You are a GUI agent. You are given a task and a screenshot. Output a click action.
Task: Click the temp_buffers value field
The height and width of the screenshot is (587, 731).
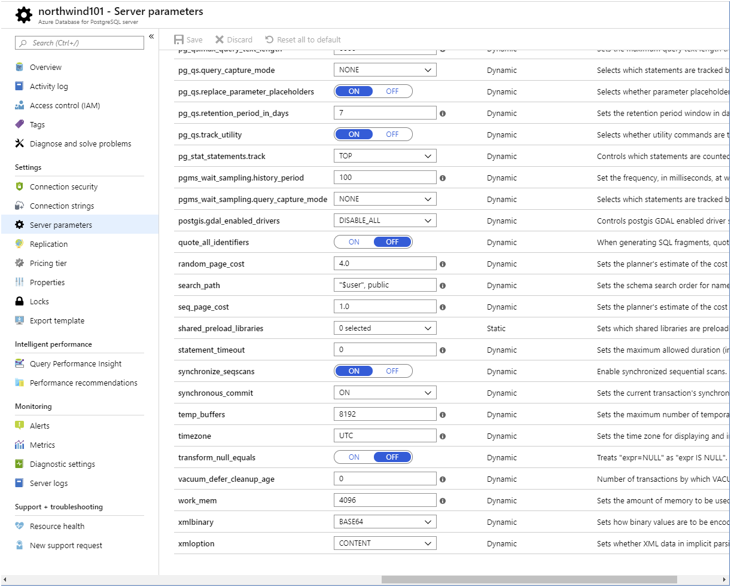(x=385, y=414)
